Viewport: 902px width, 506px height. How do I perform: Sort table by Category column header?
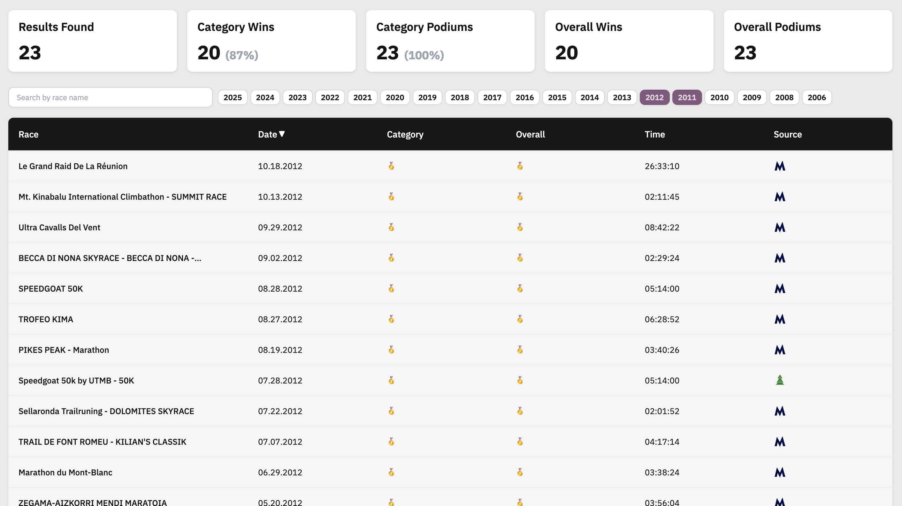(405, 134)
